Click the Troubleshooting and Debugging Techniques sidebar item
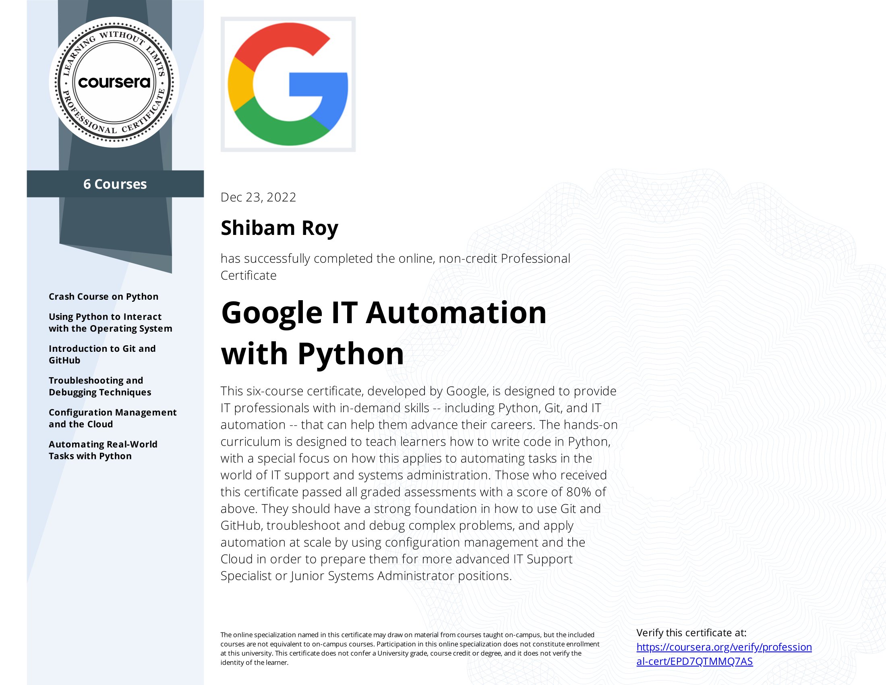886x685 pixels. click(99, 384)
